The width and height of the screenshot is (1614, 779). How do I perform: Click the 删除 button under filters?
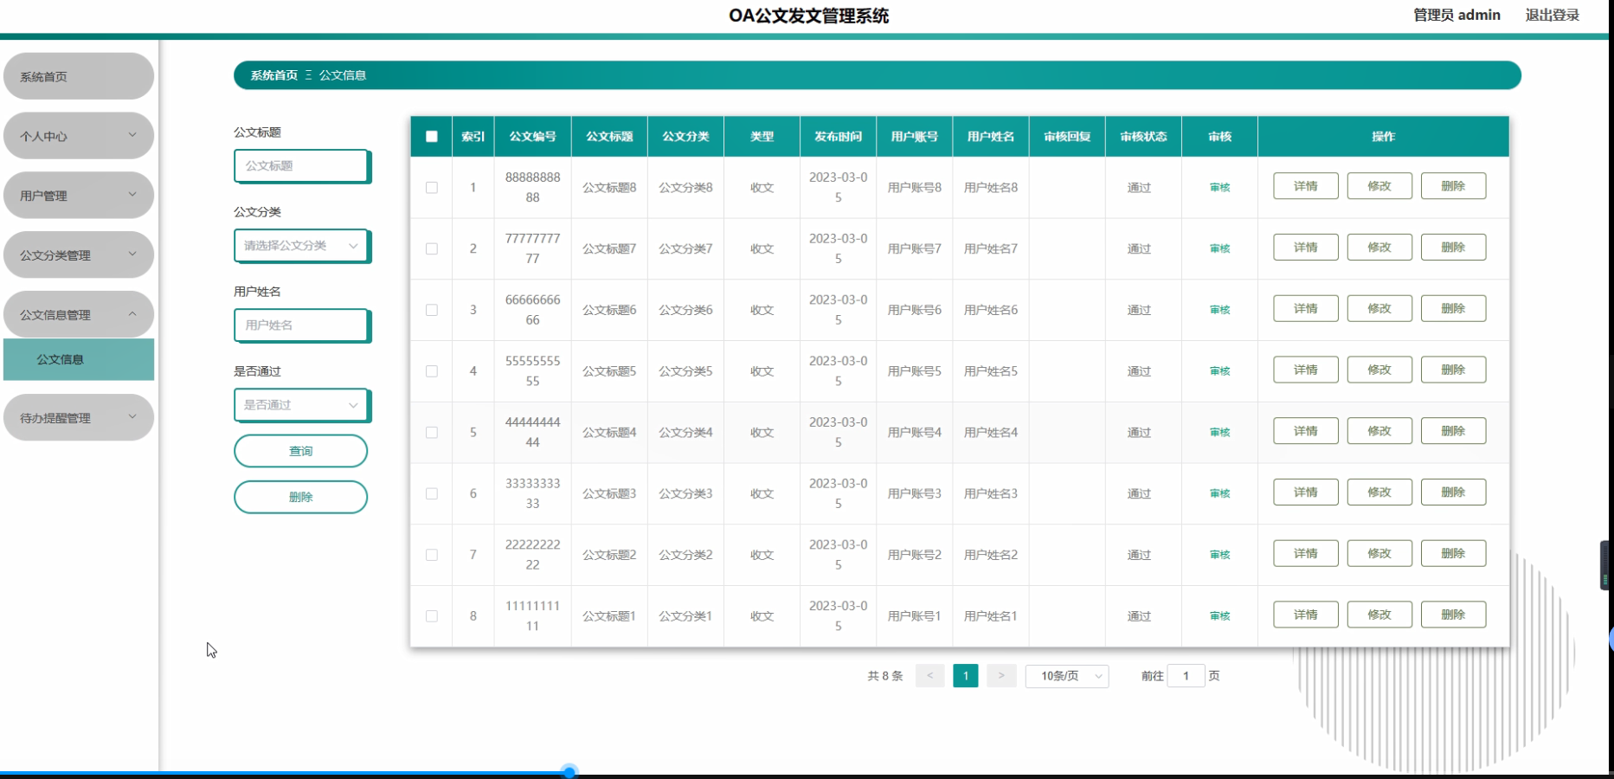(300, 497)
